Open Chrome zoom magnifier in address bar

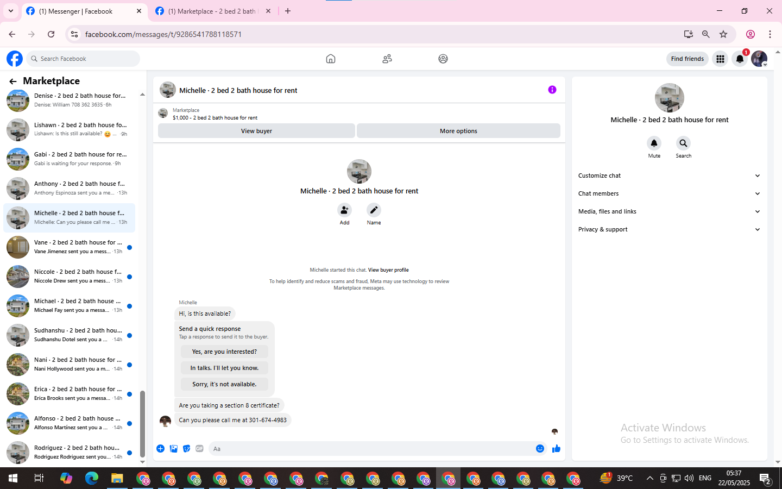pos(706,34)
